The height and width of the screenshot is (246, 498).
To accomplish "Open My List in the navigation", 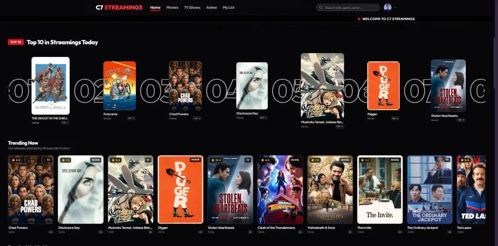I will [x=229, y=7].
